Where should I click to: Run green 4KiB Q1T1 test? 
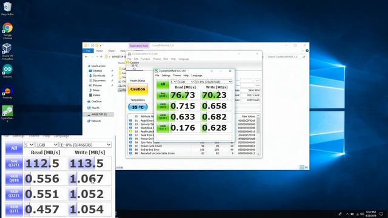(x=162, y=128)
